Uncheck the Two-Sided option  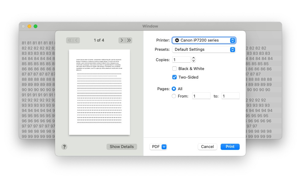point(174,77)
